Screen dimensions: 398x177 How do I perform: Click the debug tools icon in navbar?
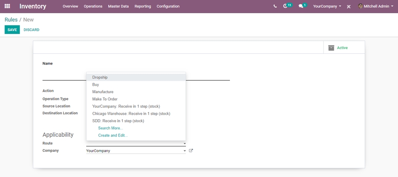click(349, 7)
